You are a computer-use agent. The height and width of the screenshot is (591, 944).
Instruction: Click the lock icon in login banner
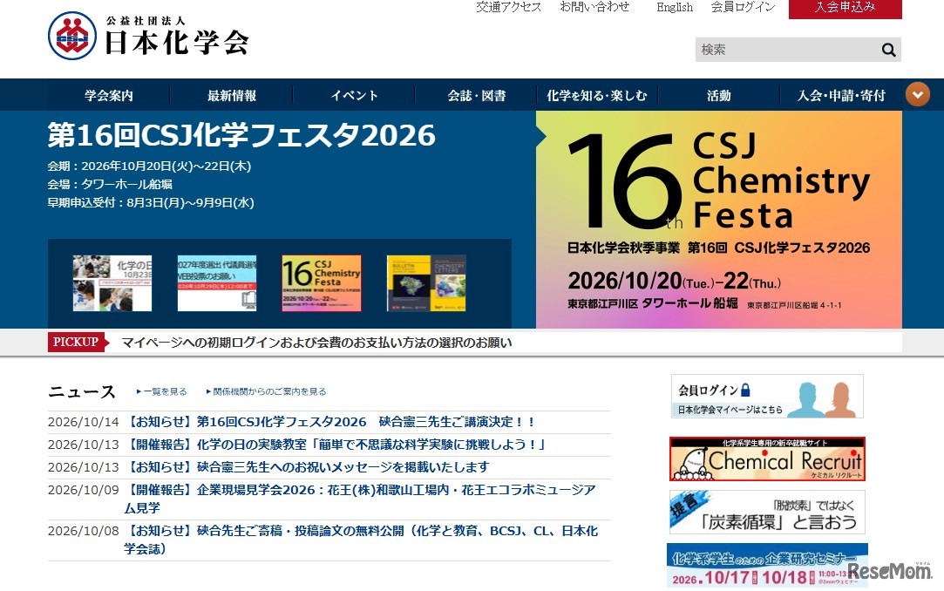[745, 390]
